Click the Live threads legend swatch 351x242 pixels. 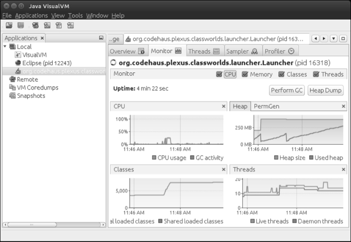(253, 221)
